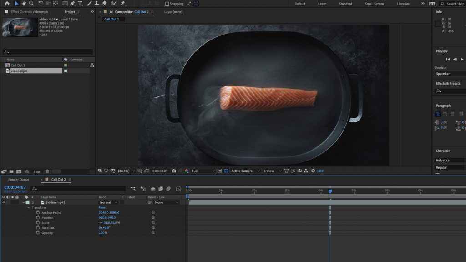
Task: Click the Position stopwatch icon
Action: click(x=38, y=218)
